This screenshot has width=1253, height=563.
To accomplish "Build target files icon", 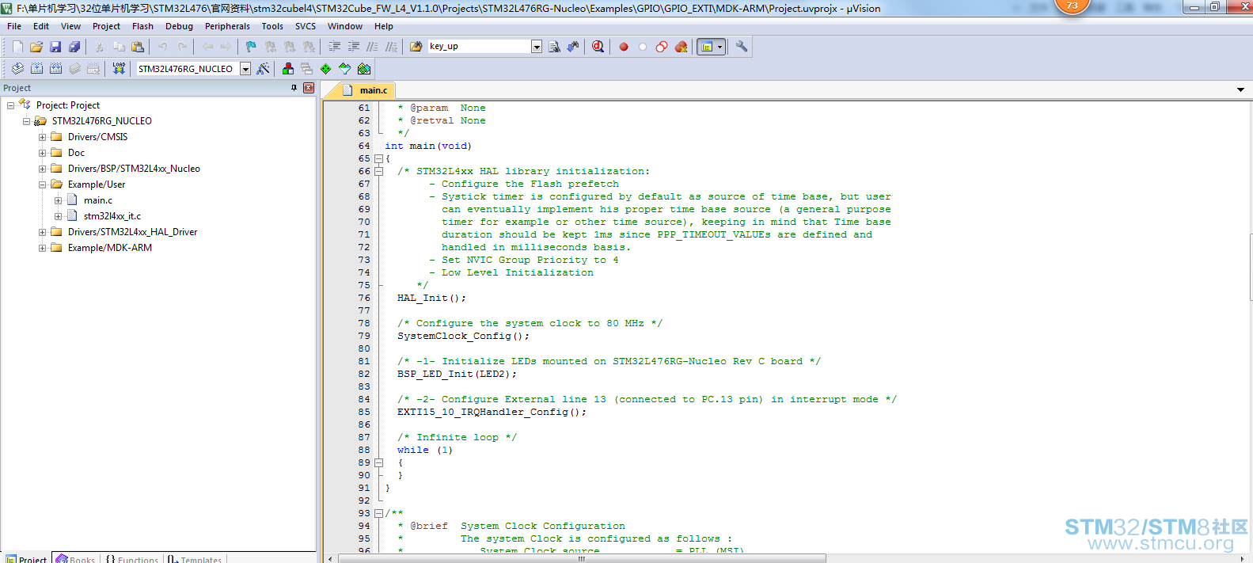I will (36, 69).
